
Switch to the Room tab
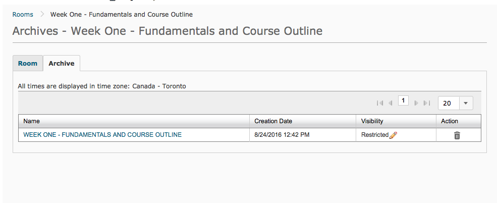tap(28, 64)
